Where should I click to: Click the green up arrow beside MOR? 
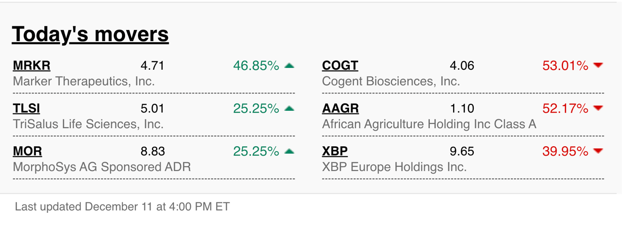point(289,151)
